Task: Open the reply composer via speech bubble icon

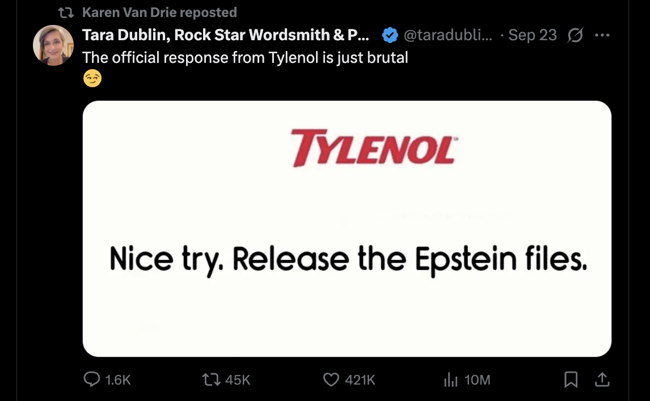Action: coord(91,380)
